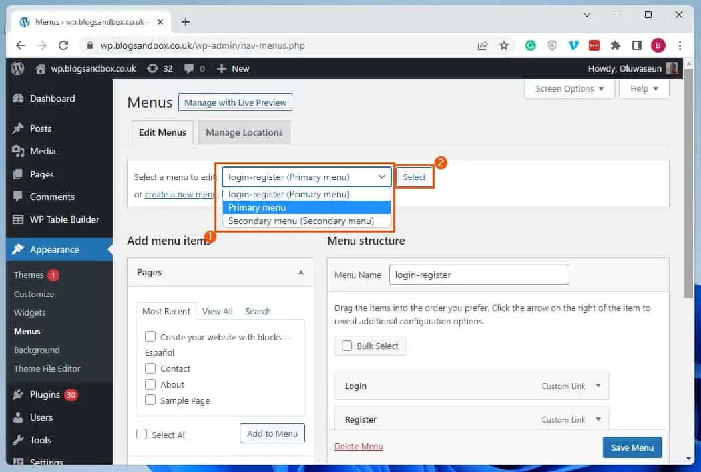Bookmark the page with the star icon

tap(504, 45)
